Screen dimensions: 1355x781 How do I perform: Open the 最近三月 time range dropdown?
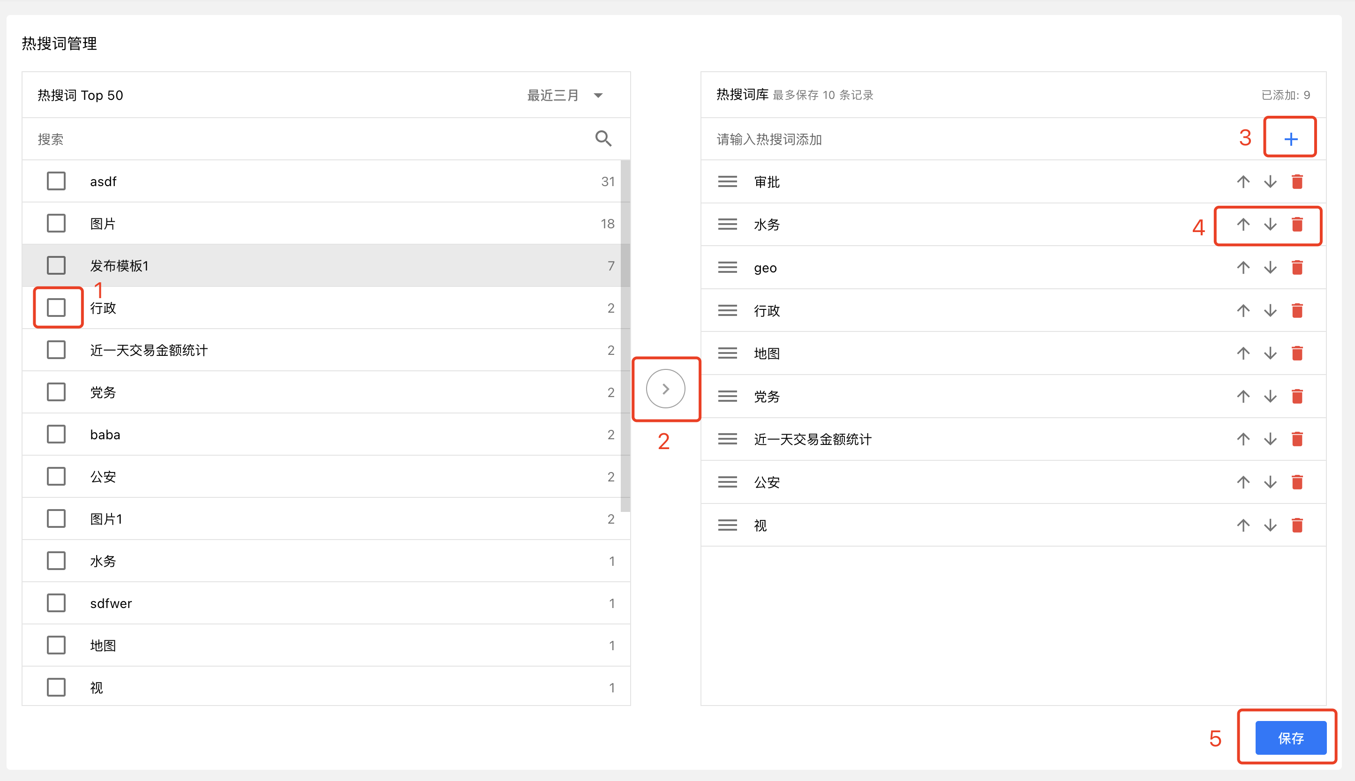coord(565,96)
